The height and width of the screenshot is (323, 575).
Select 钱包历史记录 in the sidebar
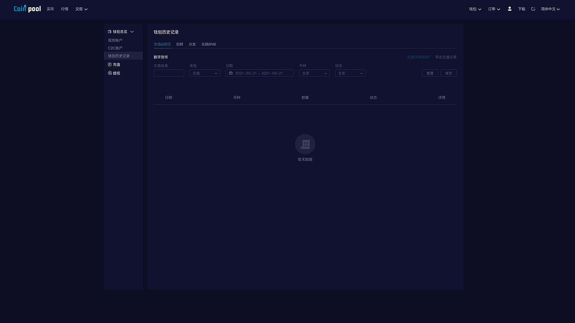[x=123, y=56]
